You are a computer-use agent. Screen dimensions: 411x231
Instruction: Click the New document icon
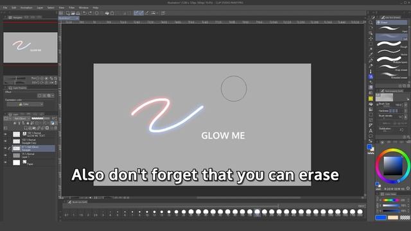[x=68, y=13]
